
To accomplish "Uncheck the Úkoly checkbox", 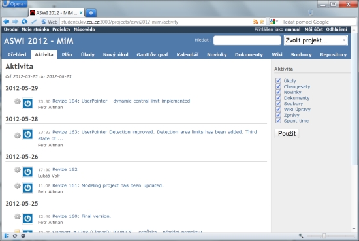I will click(278, 80).
